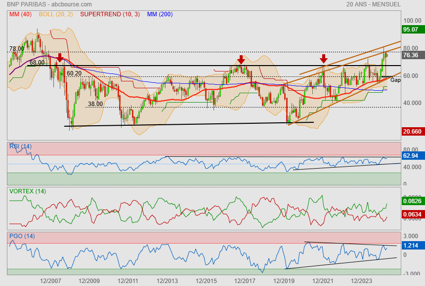Click the grey 76.36 current price tag
This screenshot has height=286, width=425.
[411, 55]
